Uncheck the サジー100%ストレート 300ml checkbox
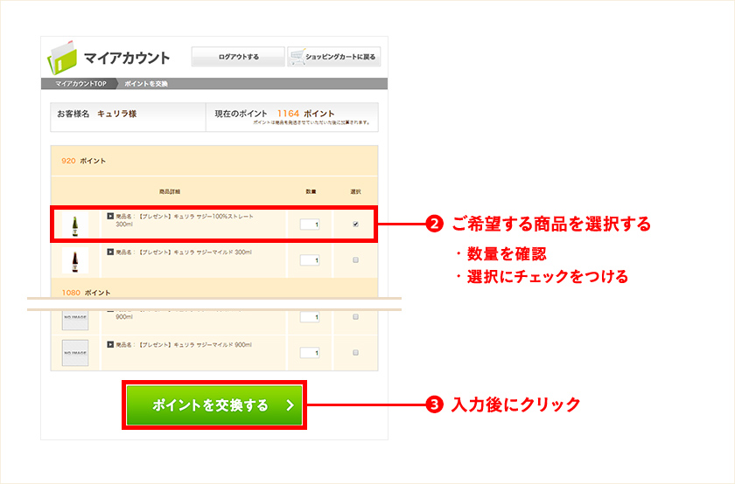Image resolution: width=735 pixels, height=484 pixels. tap(355, 225)
